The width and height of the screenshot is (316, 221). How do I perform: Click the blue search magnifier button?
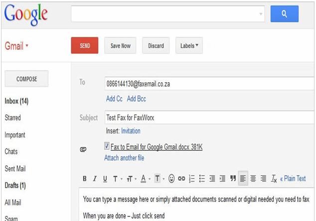(285, 14)
